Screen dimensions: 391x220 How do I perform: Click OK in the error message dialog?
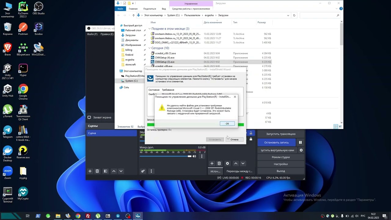227,124
